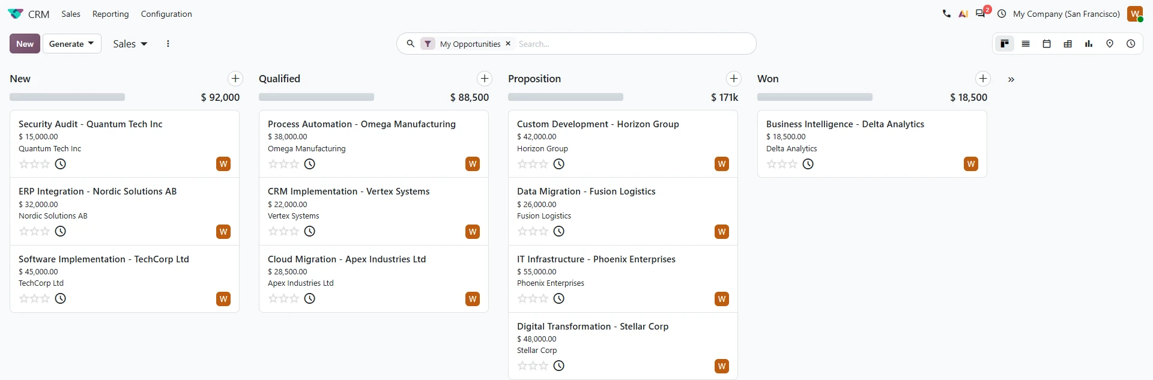Image resolution: width=1153 pixels, height=380 pixels.
Task: Click the CRM app title
Action: pyautogui.click(x=39, y=14)
